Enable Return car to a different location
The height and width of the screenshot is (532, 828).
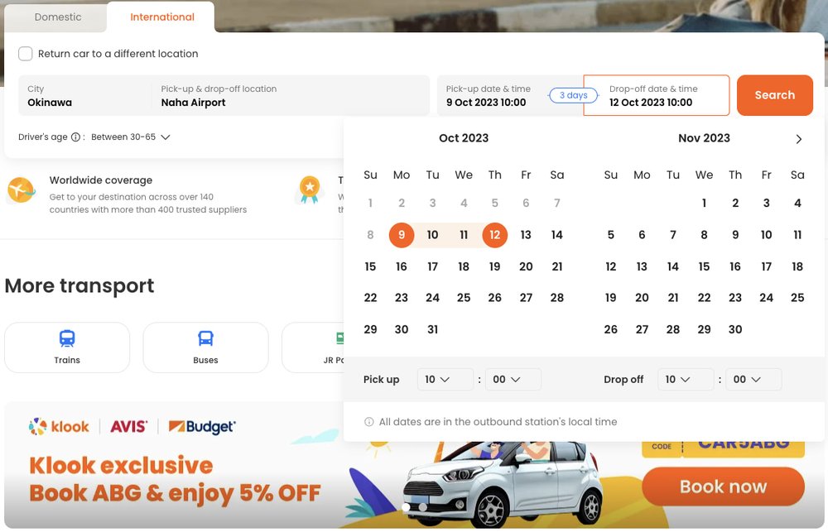pos(26,53)
